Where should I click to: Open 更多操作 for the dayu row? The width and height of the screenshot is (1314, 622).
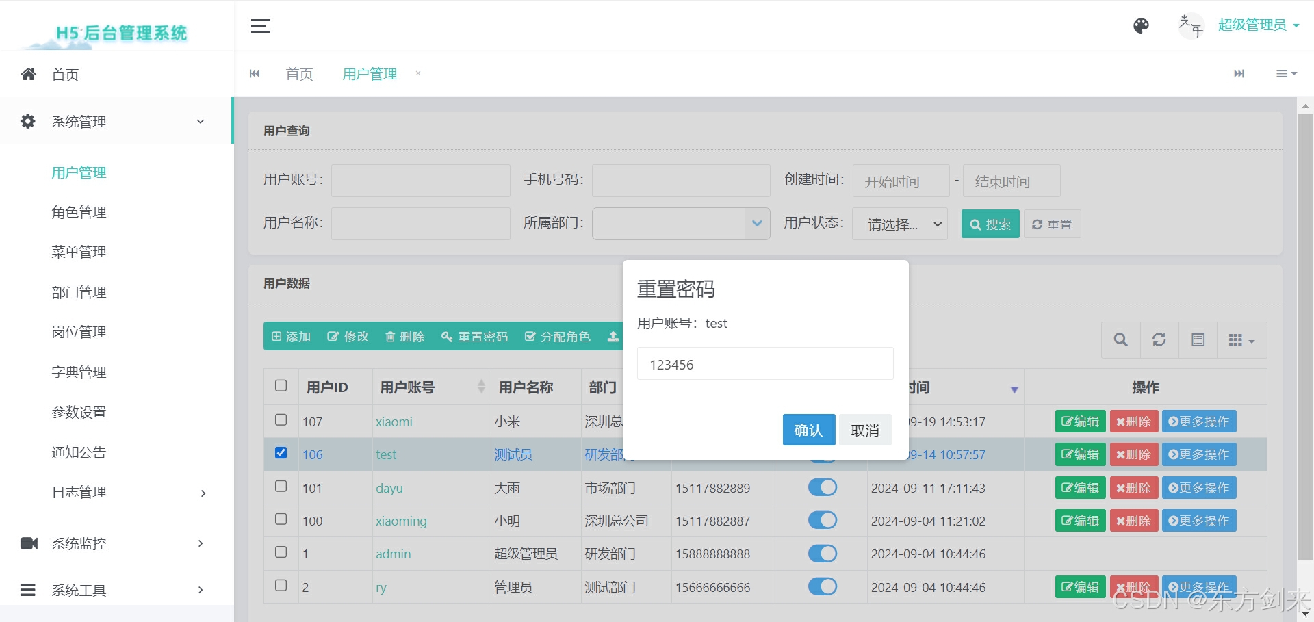pos(1199,488)
